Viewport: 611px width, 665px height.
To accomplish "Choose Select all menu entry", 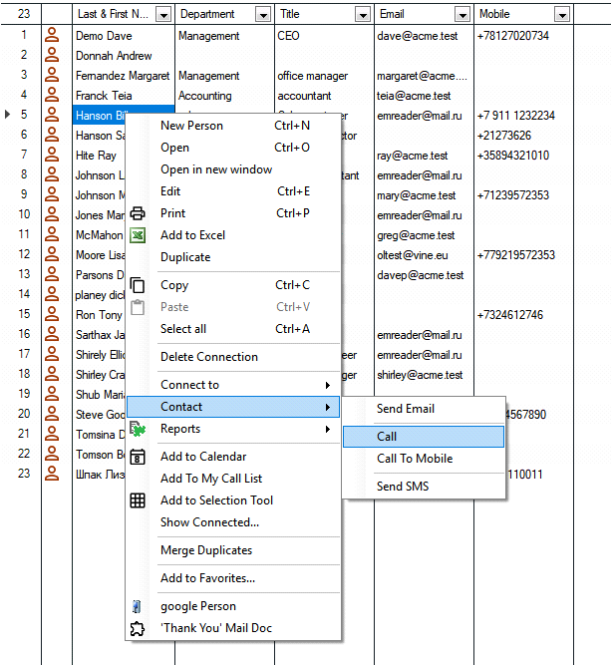I will (233, 329).
